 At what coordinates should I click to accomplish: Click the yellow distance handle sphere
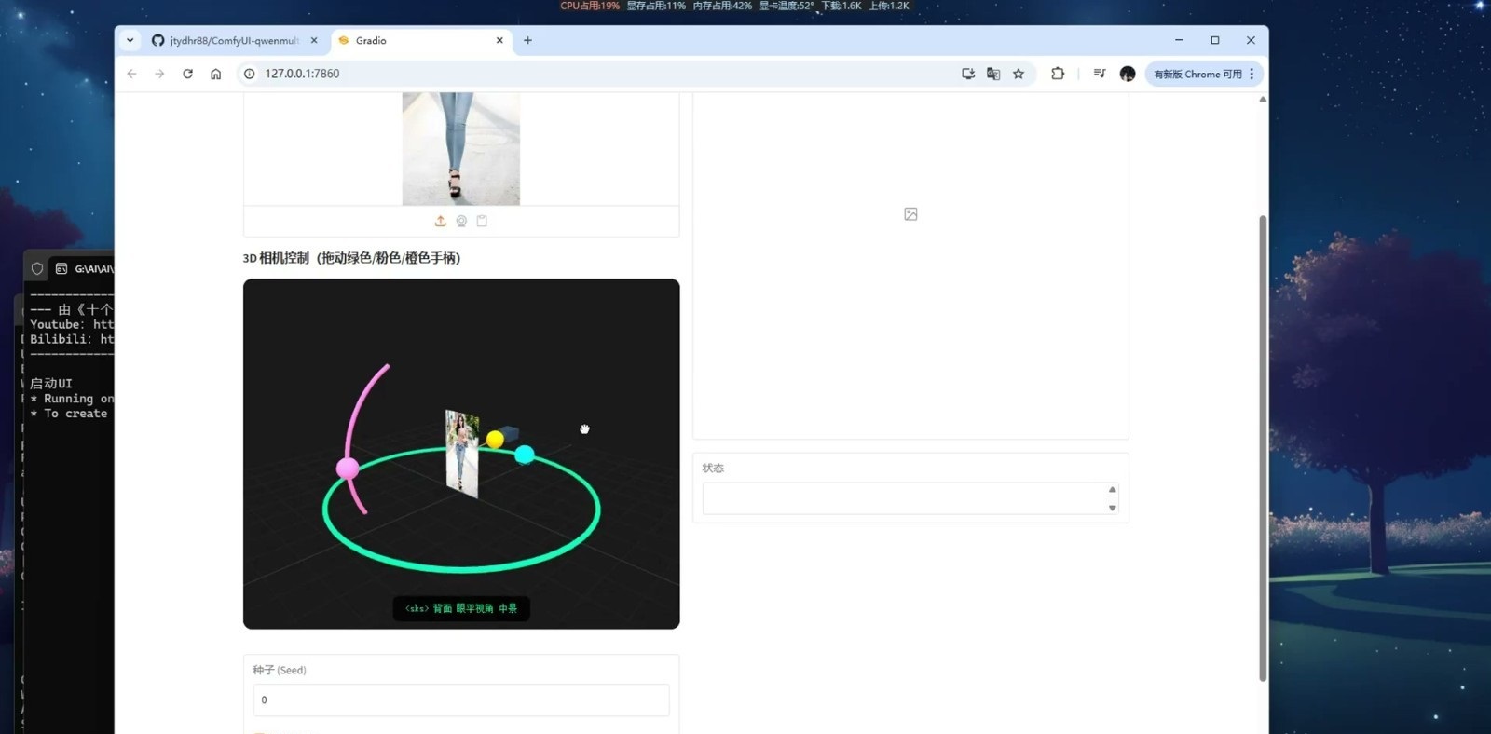pyautogui.click(x=495, y=439)
